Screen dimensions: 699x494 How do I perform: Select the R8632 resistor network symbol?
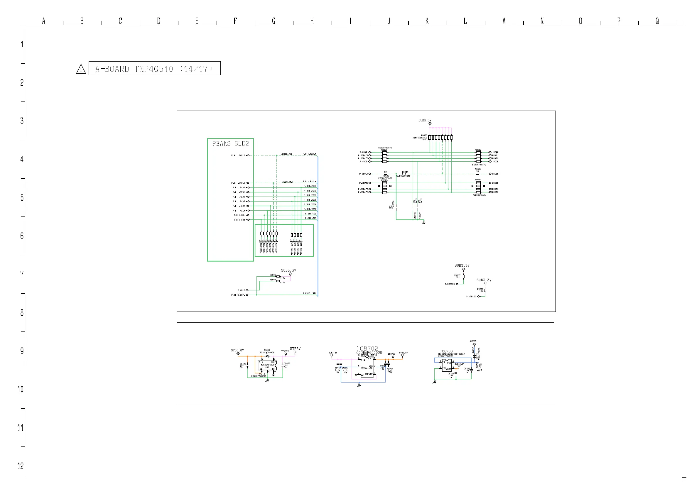click(x=478, y=157)
